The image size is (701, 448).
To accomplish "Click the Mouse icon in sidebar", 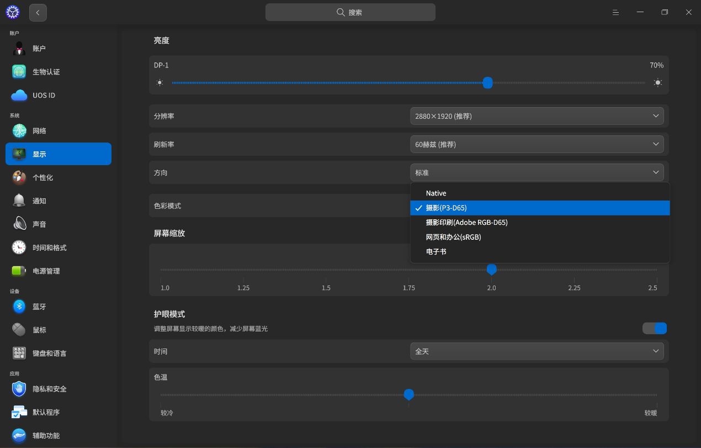I will [x=19, y=330].
